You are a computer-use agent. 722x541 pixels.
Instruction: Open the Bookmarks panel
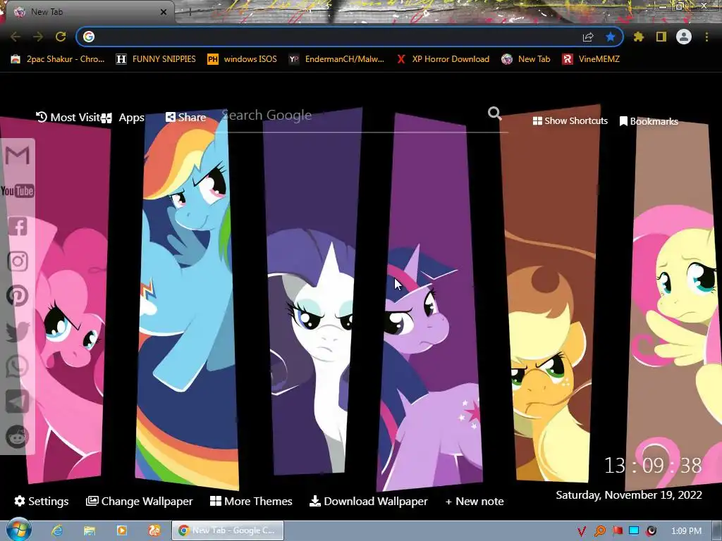(649, 121)
